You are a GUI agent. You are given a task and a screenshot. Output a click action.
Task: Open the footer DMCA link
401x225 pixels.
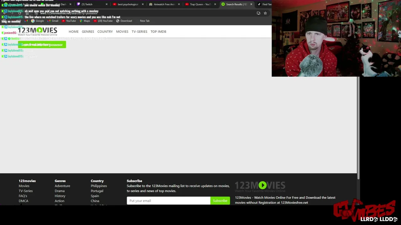tap(23, 201)
